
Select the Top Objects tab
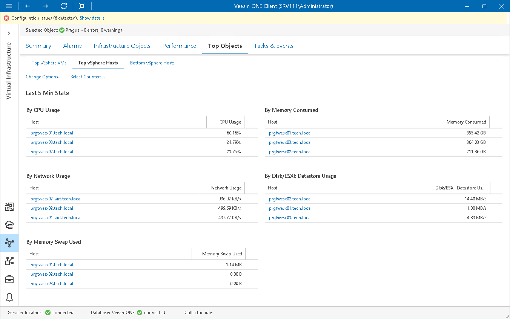225,46
